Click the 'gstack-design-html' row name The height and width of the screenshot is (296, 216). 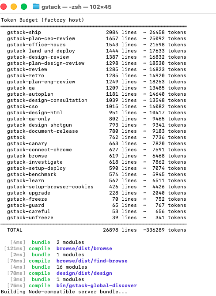point(35,112)
